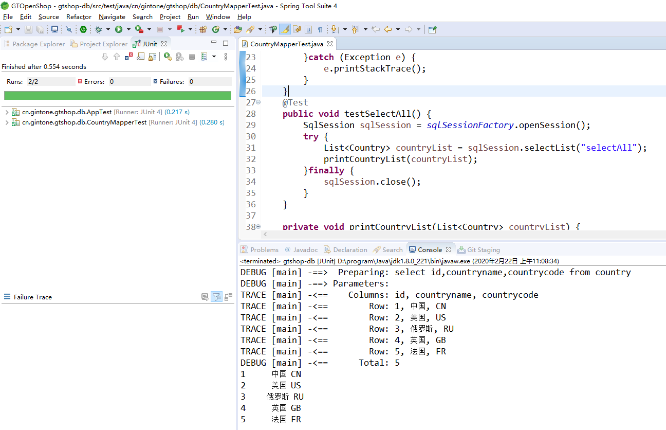Switch to the Problems tab
This screenshot has height=430, width=666.
(x=264, y=249)
